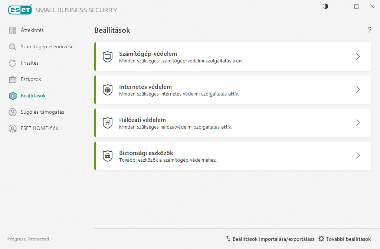This screenshot has width=380, height=249.
Task: Open Beállítások importálása/exportálása link
Action: pos(273,239)
